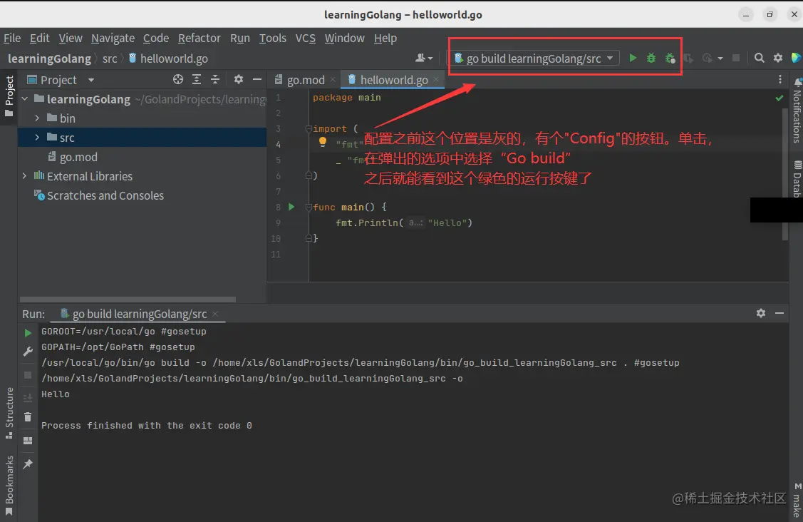The width and height of the screenshot is (803, 522).
Task: Click Select Opened File target icon in Project panel
Action: pos(177,79)
